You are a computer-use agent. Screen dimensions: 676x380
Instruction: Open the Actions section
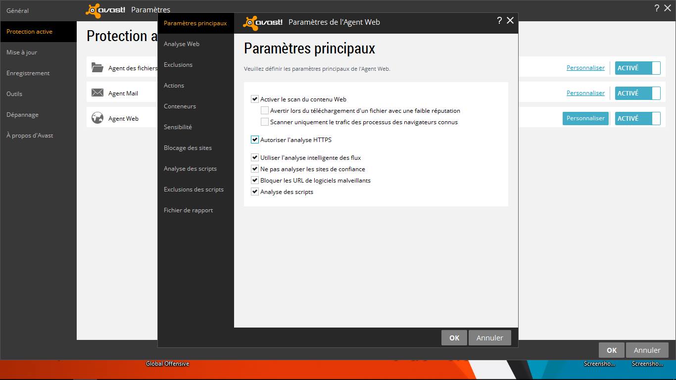[x=195, y=86]
